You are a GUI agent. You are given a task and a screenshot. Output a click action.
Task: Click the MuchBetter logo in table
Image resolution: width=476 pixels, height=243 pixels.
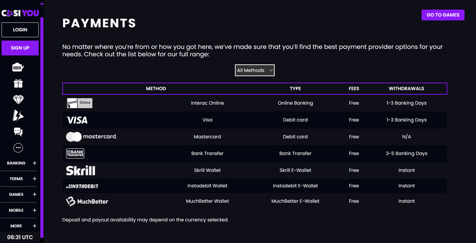pyautogui.click(x=87, y=201)
